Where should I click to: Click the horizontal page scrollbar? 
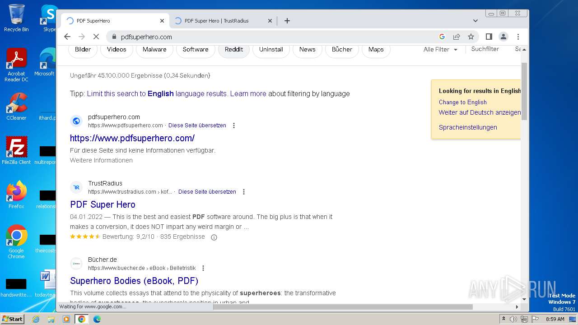[x=343, y=307]
